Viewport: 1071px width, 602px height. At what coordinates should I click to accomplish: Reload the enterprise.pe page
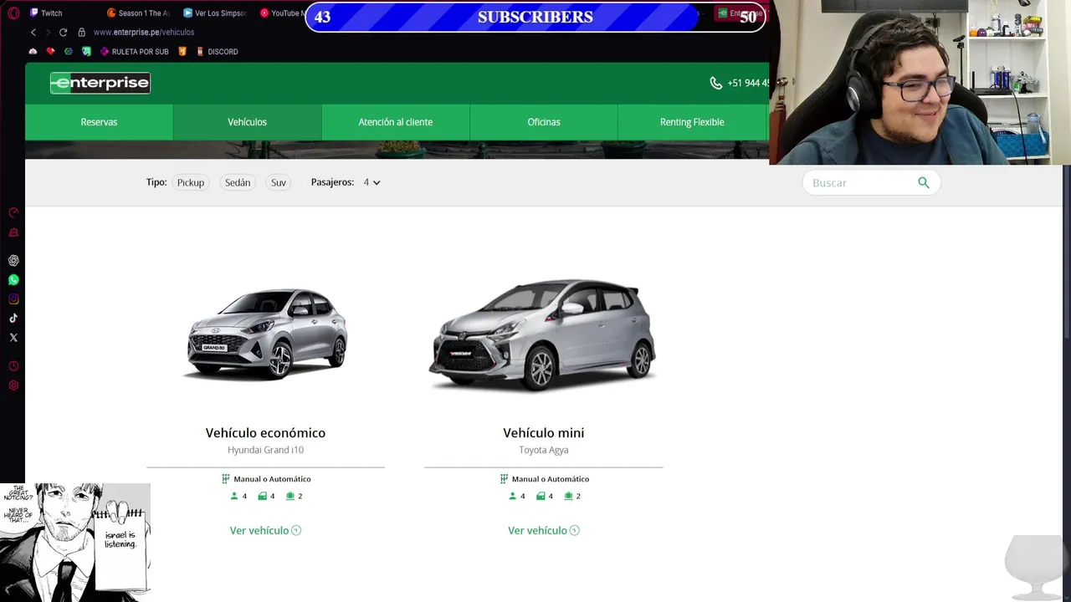click(x=63, y=32)
